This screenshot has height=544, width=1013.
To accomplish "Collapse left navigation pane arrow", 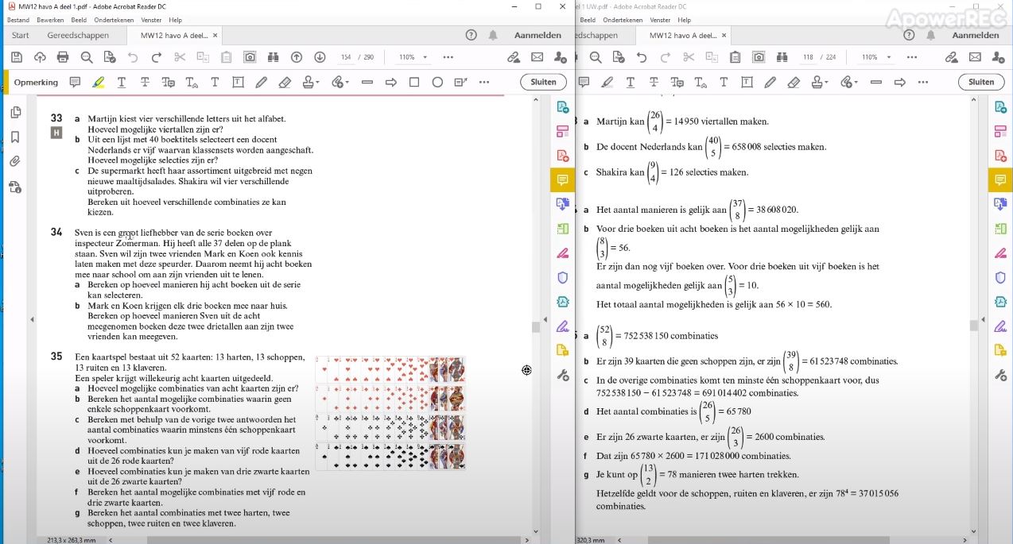I will [32, 319].
